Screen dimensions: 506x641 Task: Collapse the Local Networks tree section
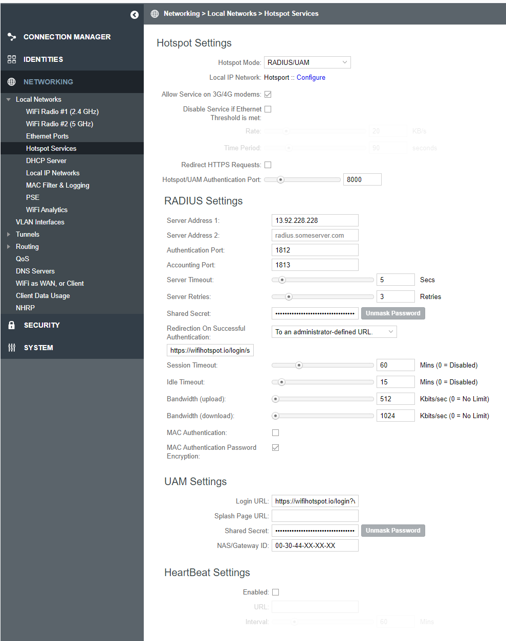point(9,99)
